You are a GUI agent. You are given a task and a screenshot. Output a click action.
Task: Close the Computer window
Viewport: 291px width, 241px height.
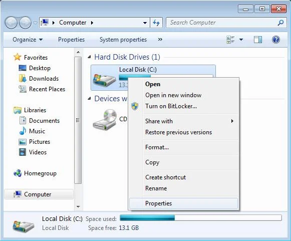[x=278, y=9]
